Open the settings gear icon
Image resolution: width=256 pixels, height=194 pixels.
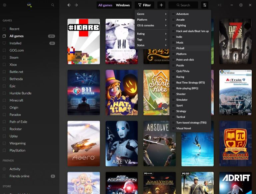[5, 5]
